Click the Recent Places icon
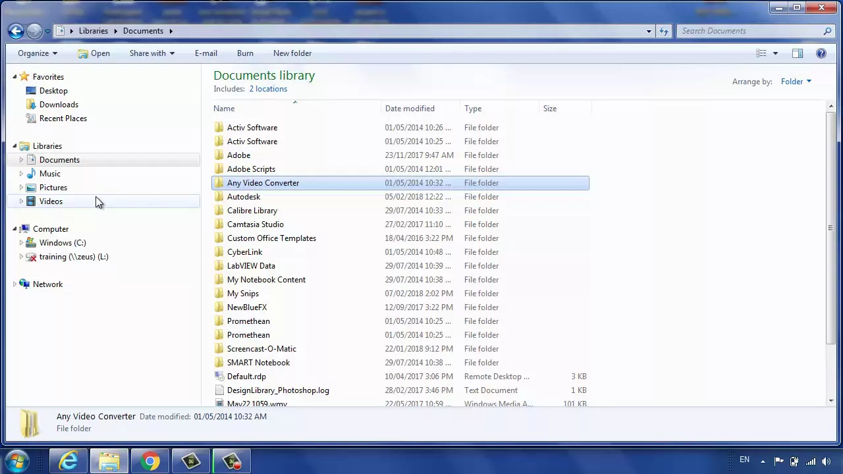This screenshot has height=474, width=843. tap(31, 118)
